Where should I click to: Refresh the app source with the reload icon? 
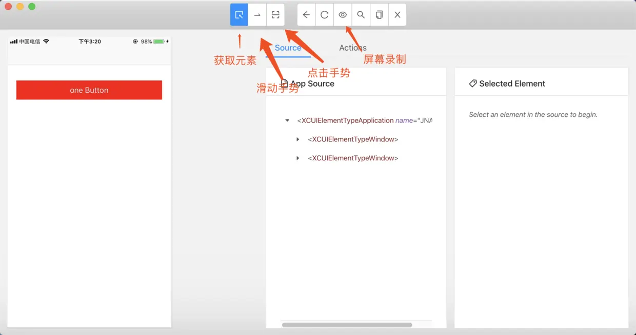pos(324,14)
